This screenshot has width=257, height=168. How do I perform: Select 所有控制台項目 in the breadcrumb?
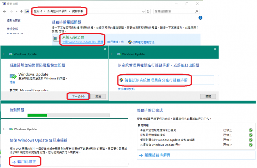tap(57, 11)
